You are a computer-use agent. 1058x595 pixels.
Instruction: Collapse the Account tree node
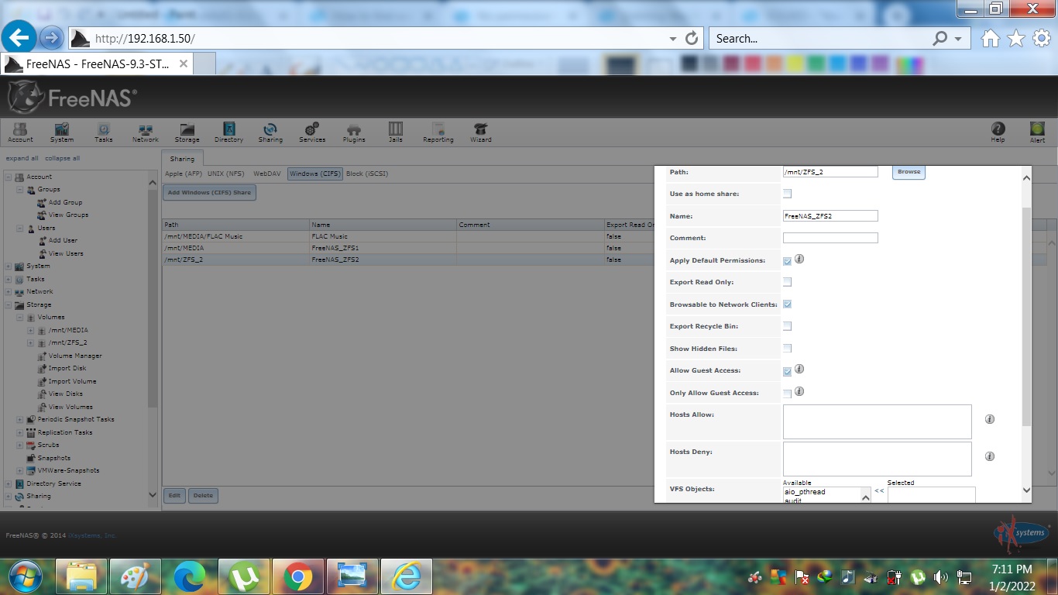[x=9, y=177]
